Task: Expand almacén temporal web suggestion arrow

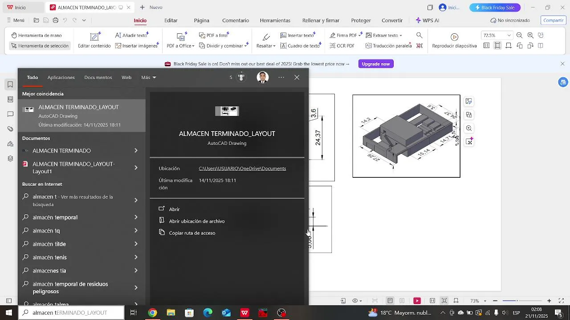Action: pyautogui.click(x=136, y=217)
